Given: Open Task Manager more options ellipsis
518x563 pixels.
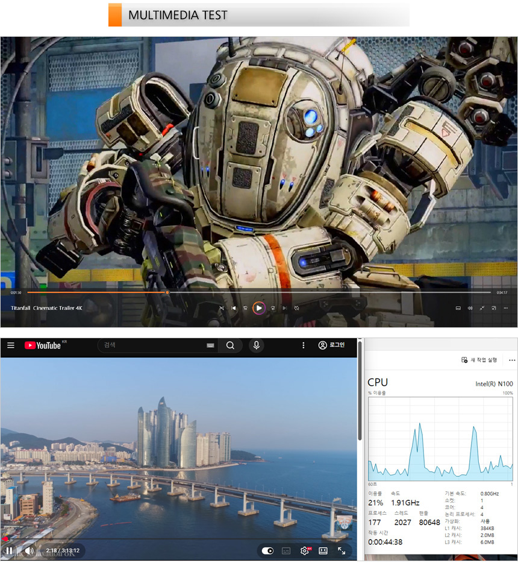Looking at the screenshot, I should tap(512, 360).
